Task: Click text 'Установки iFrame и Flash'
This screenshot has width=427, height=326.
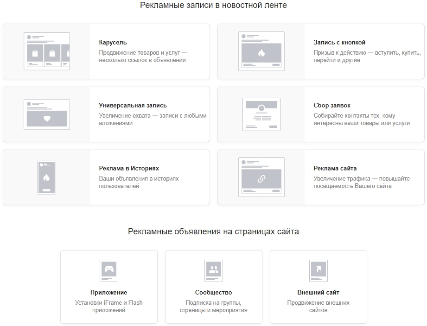Action: tap(108, 302)
